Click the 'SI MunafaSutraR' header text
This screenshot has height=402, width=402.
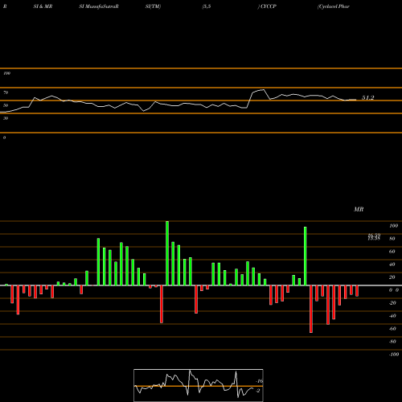pos(99,6)
